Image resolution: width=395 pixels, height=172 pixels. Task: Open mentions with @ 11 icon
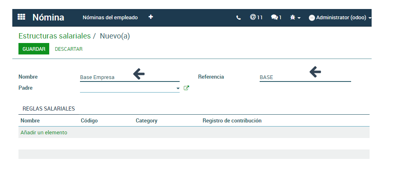point(256,18)
